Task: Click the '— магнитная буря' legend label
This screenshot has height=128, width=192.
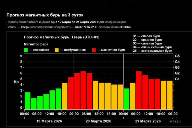Action: pos(111,50)
